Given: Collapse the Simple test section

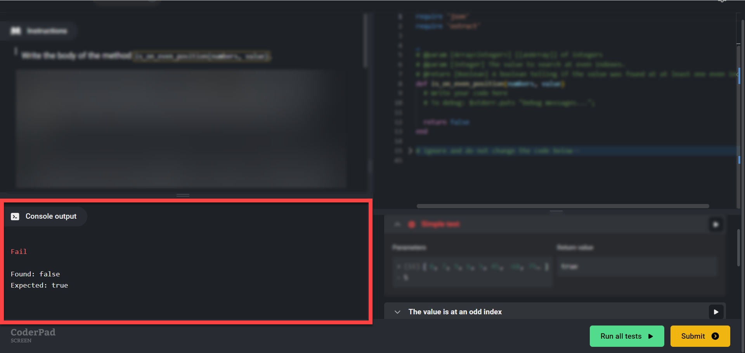Looking at the screenshot, I should [x=397, y=224].
